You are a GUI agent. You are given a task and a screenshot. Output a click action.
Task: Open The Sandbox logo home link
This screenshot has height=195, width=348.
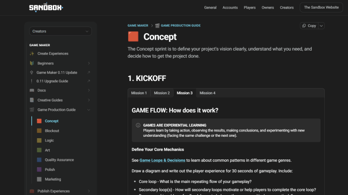click(x=46, y=8)
